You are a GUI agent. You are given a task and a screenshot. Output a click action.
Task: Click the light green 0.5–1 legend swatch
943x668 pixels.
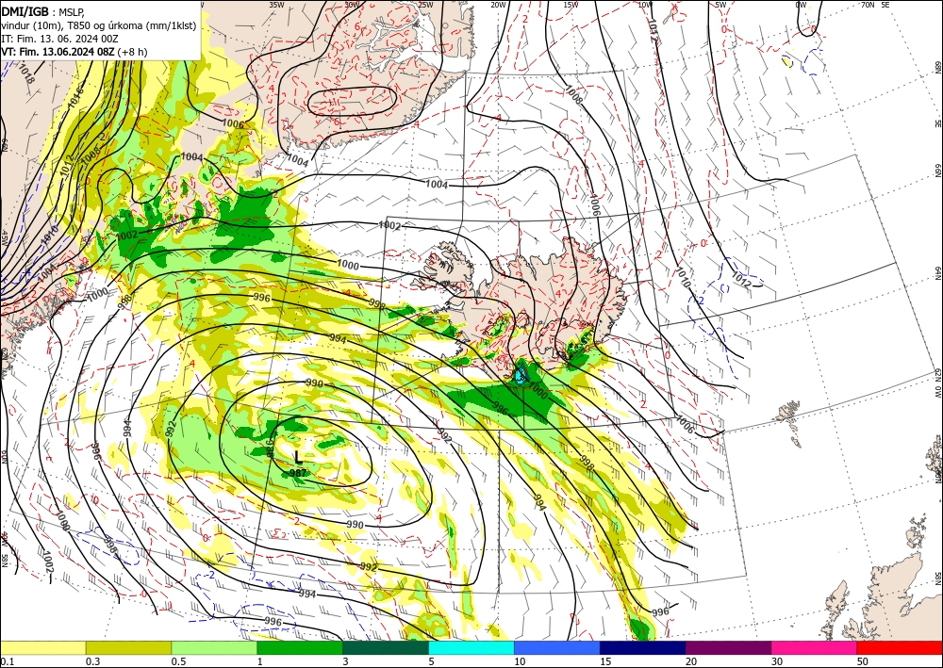pos(214,647)
